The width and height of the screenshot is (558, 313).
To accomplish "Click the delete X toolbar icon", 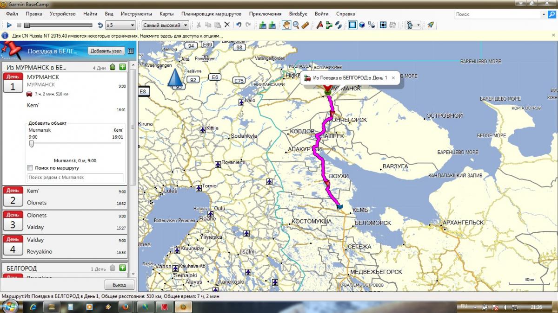I will 227,25.
